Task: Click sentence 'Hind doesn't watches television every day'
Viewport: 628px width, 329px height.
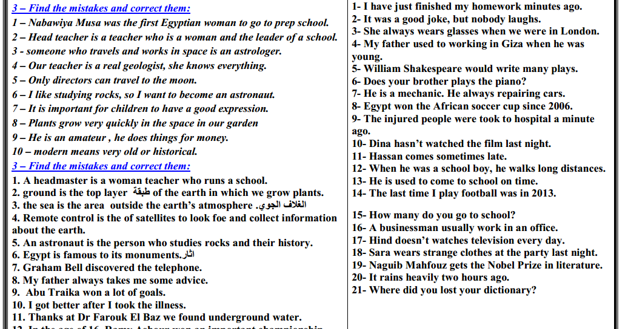Action: (x=458, y=241)
